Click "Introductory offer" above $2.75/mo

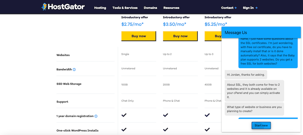pyautogui.click(x=135, y=17)
